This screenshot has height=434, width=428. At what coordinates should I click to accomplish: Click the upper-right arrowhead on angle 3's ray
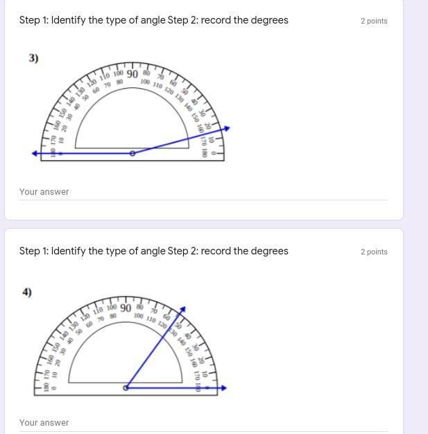[x=227, y=128]
